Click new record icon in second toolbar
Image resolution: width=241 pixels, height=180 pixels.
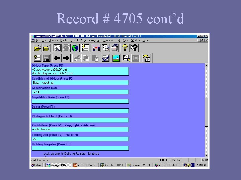[x=37, y=58]
